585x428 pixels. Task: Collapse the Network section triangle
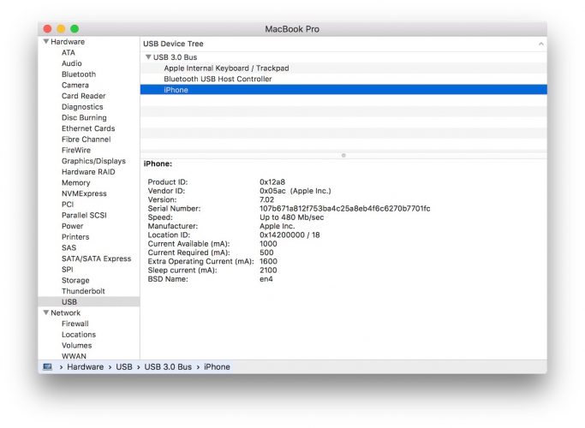point(46,312)
